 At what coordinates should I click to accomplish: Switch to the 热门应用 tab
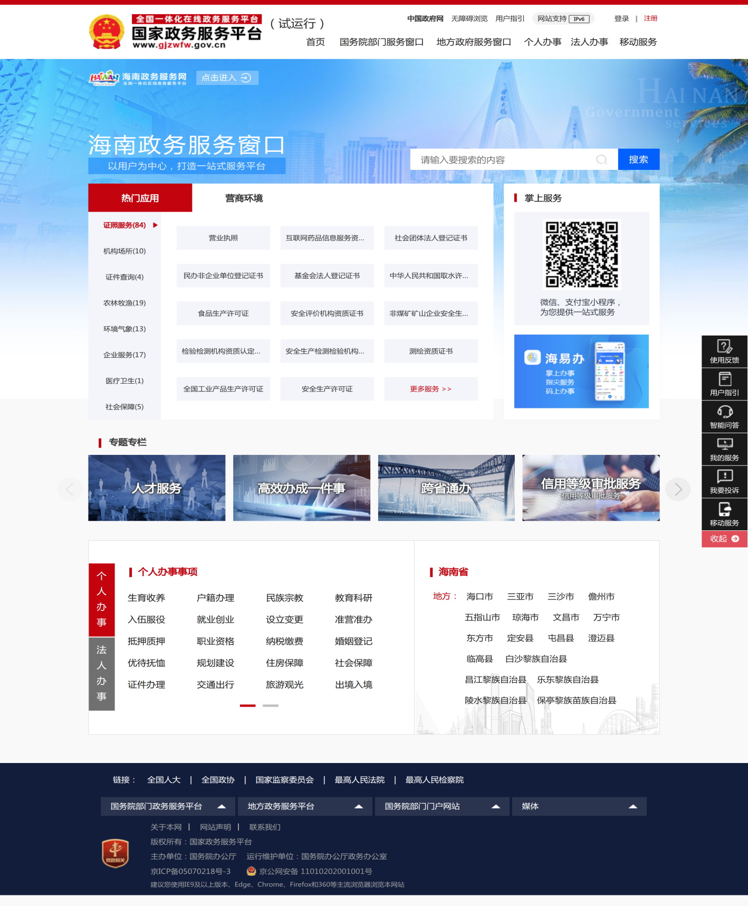pos(140,198)
